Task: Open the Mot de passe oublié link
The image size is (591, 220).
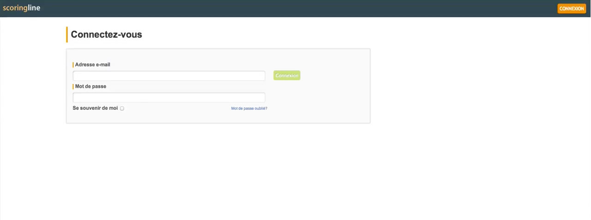Action: [249, 108]
